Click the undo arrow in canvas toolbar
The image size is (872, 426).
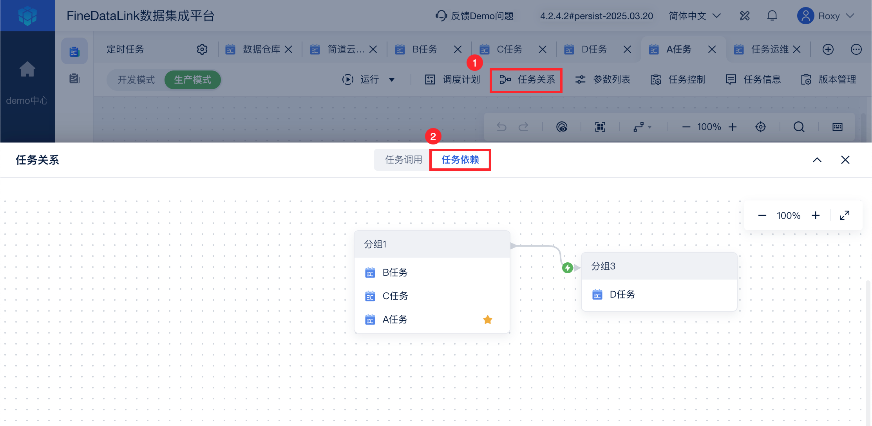tap(501, 127)
